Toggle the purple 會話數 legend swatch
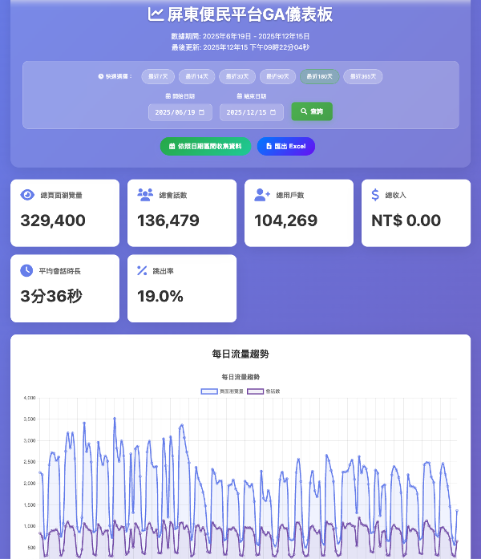 (x=256, y=391)
